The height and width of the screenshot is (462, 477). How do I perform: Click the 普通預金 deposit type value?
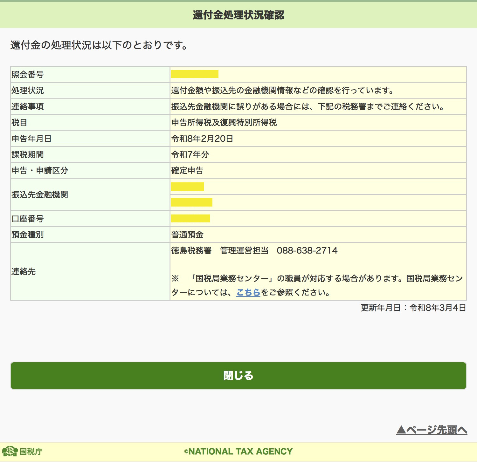187,235
